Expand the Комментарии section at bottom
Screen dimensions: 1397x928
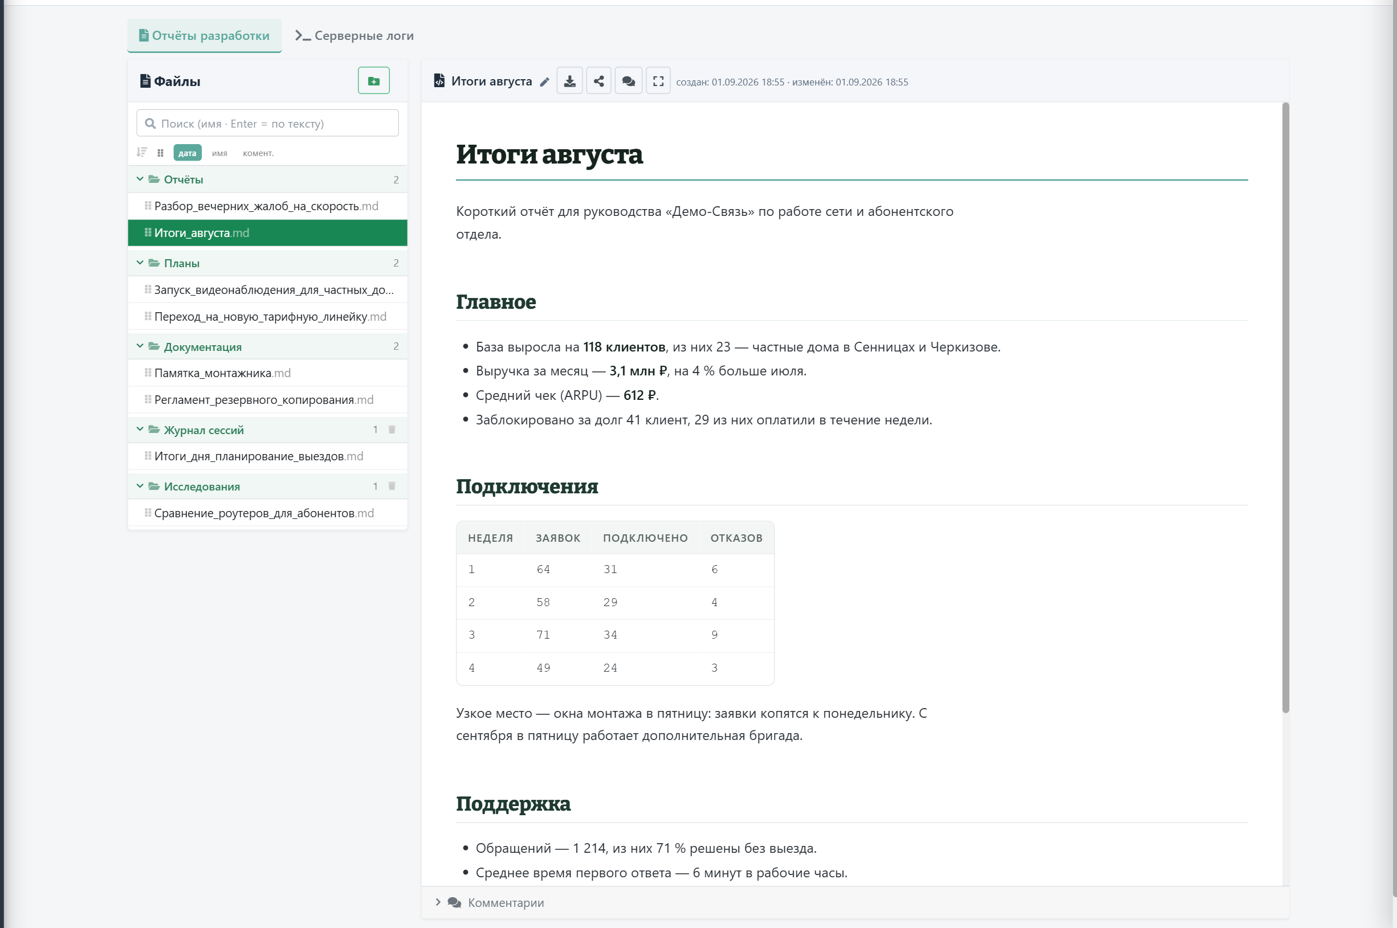click(x=854, y=902)
